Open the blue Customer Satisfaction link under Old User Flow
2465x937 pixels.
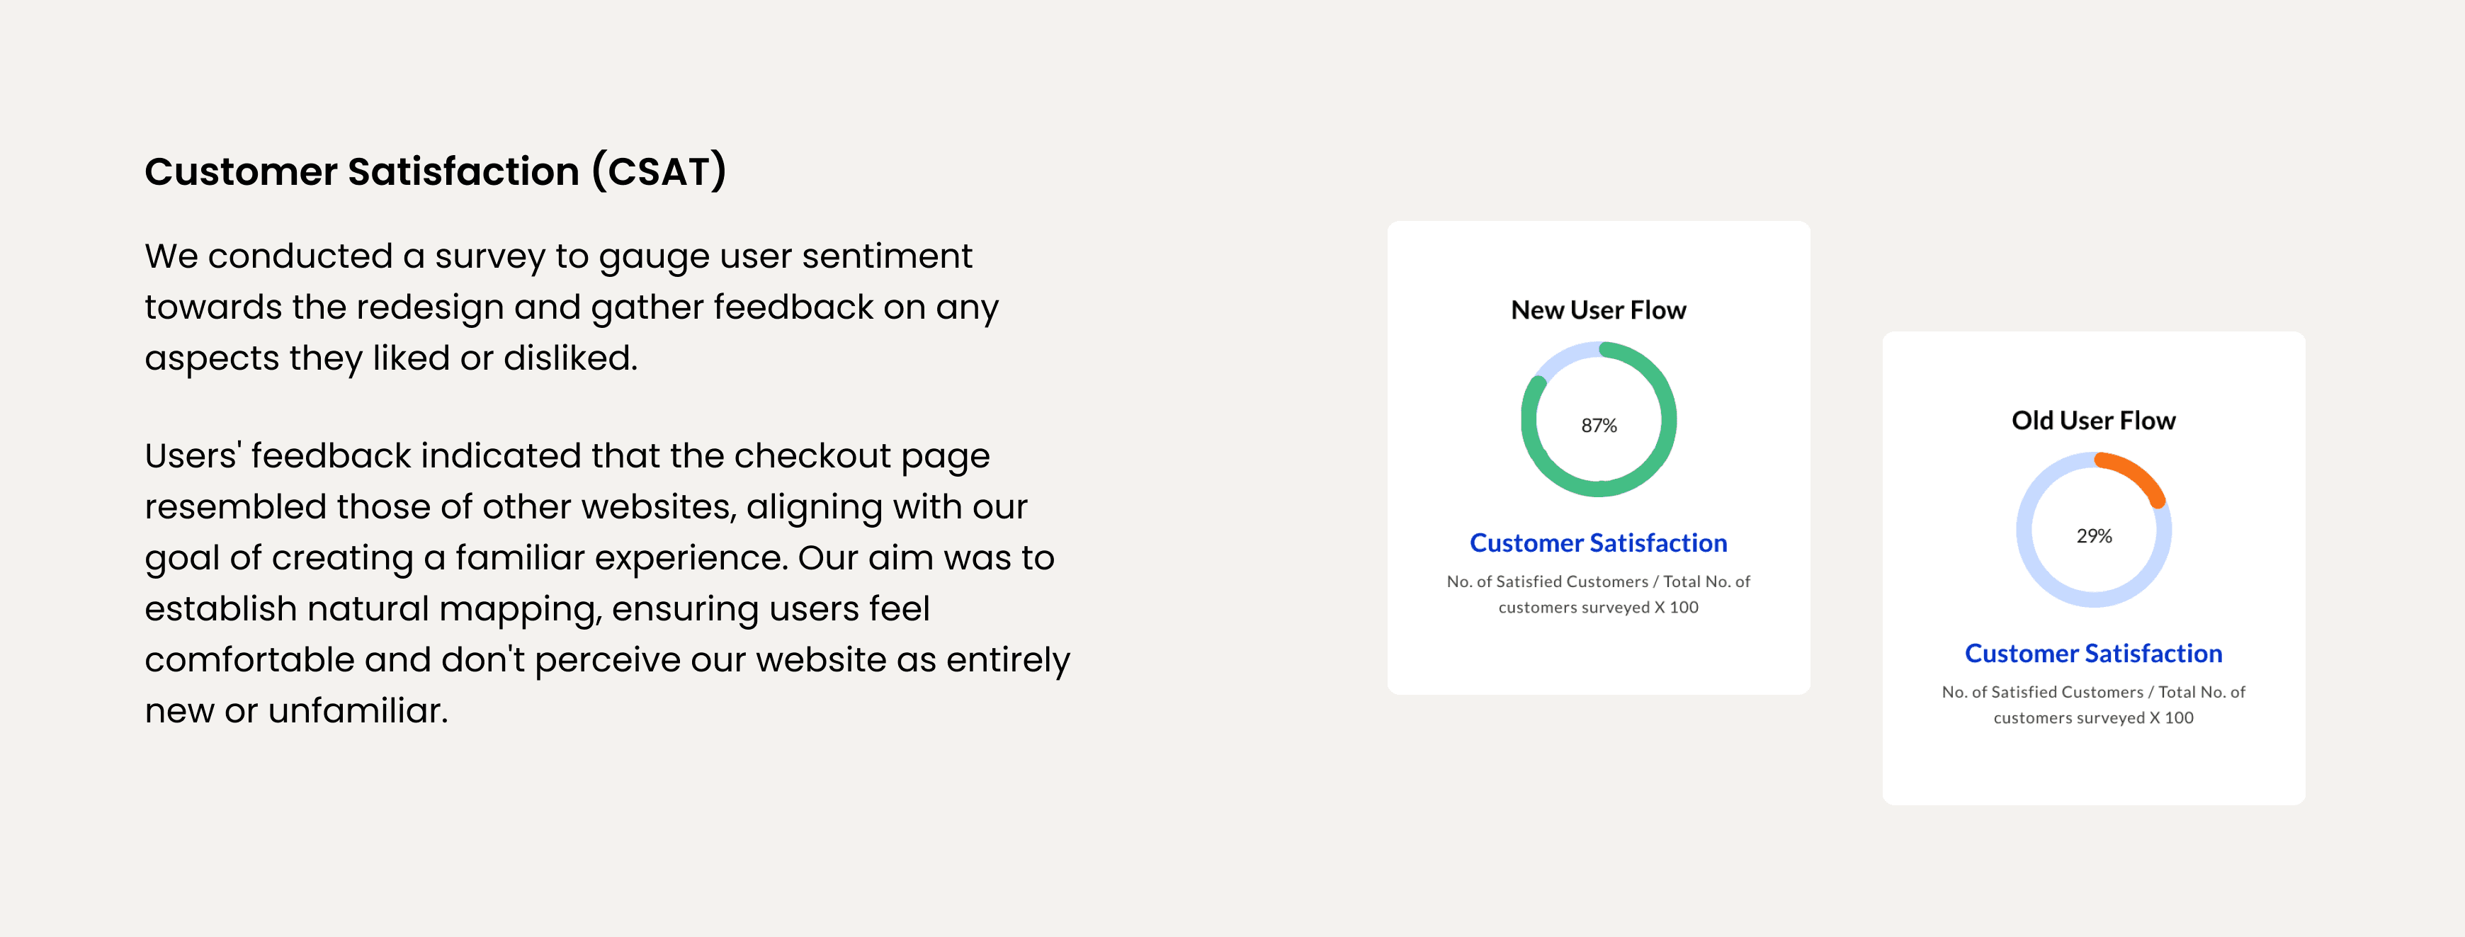[2092, 653]
